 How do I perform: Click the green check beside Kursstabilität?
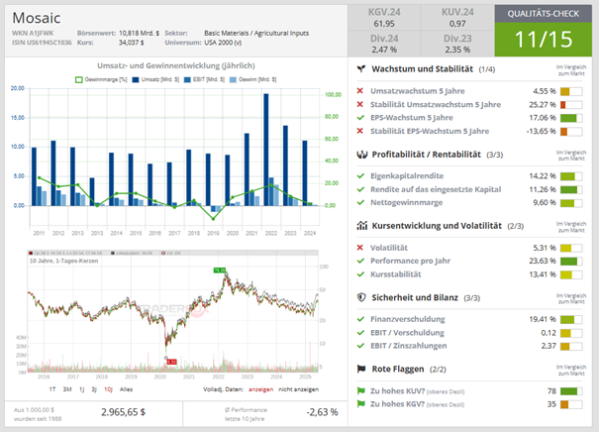pos(360,274)
